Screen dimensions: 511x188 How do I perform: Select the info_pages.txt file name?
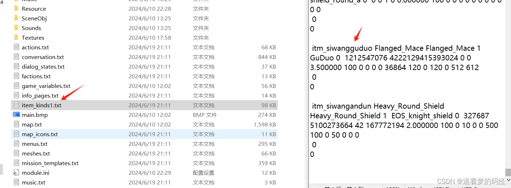(x=40, y=95)
